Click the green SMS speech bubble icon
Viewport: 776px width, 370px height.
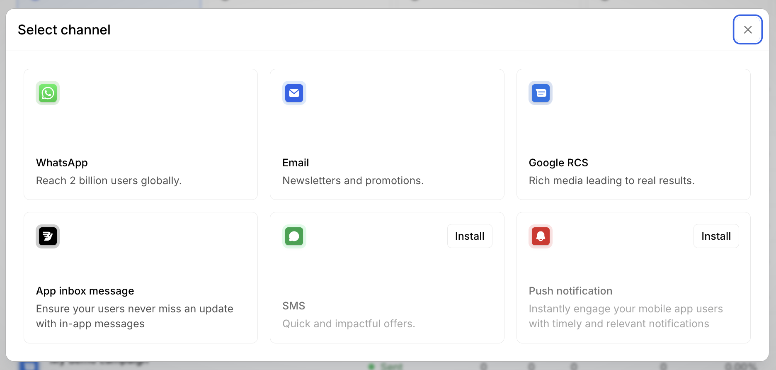click(x=294, y=236)
